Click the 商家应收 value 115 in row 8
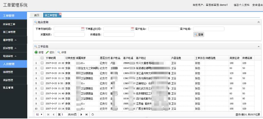The width and height of the screenshot is (263, 119). pyautogui.click(x=232, y=98)
